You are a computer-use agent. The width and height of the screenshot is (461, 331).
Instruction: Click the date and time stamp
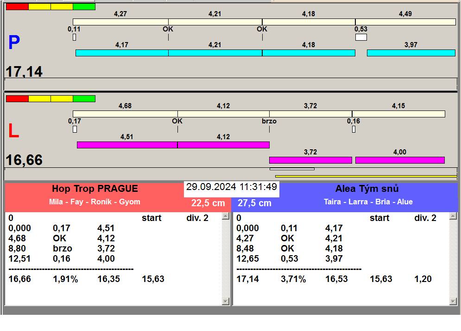point(232,187)
